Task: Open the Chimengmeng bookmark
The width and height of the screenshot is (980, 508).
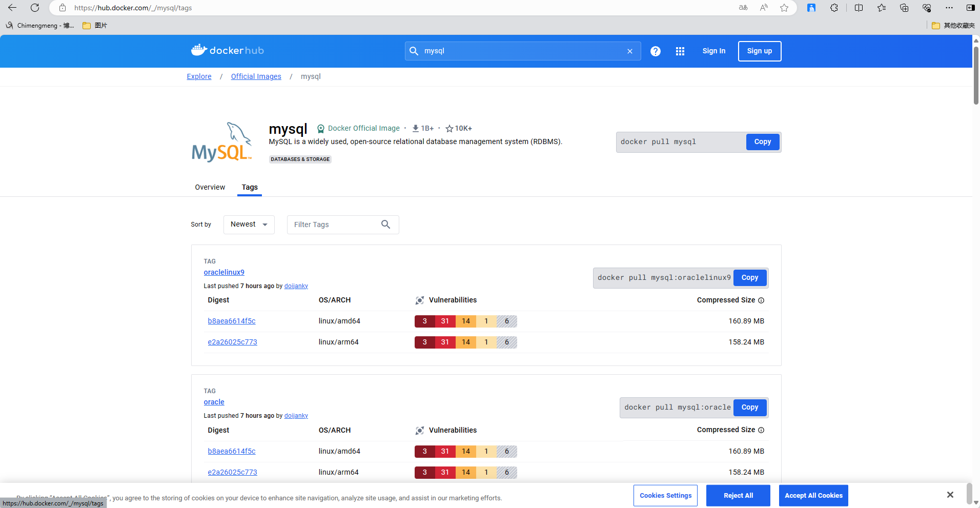Action: tap(40, 25)
